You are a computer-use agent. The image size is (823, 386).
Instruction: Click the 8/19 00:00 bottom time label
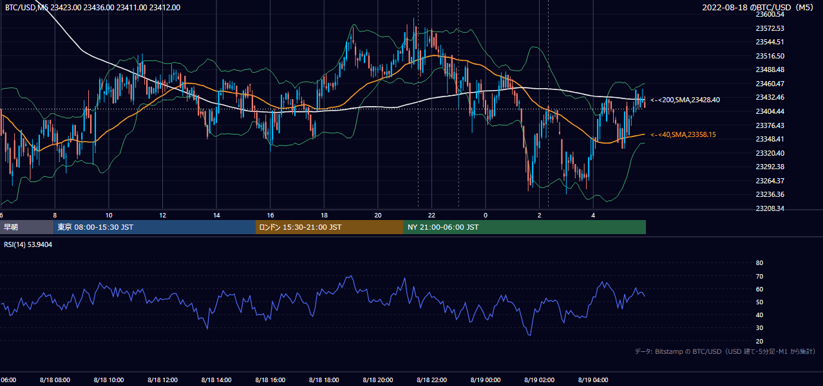[x=486, y=380]
